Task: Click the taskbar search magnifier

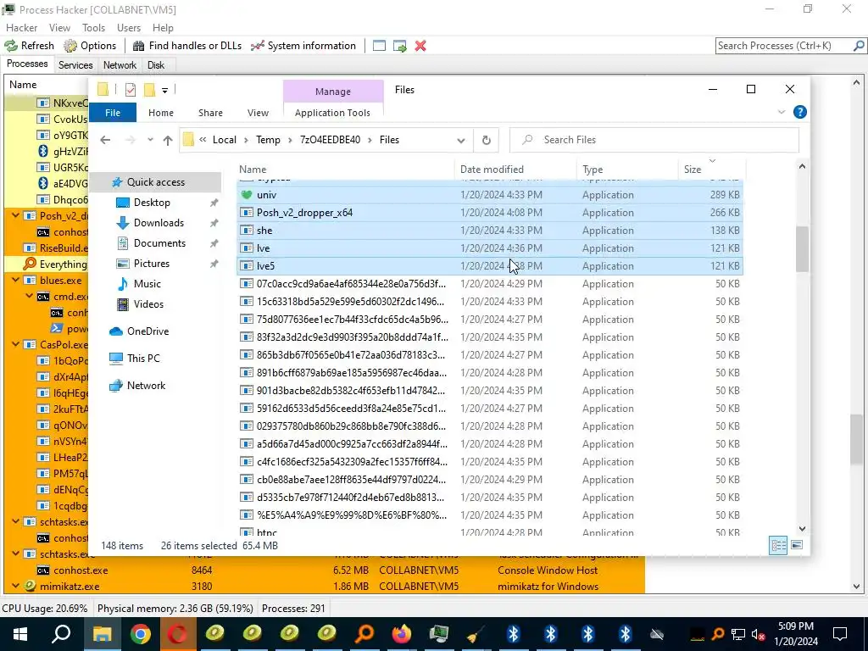Action: pos(61,634)
